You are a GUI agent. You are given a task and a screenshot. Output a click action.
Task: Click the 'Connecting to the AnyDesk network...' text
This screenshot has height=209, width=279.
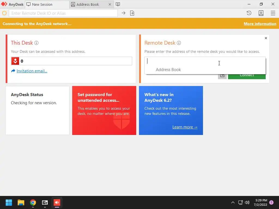(37, 24)
